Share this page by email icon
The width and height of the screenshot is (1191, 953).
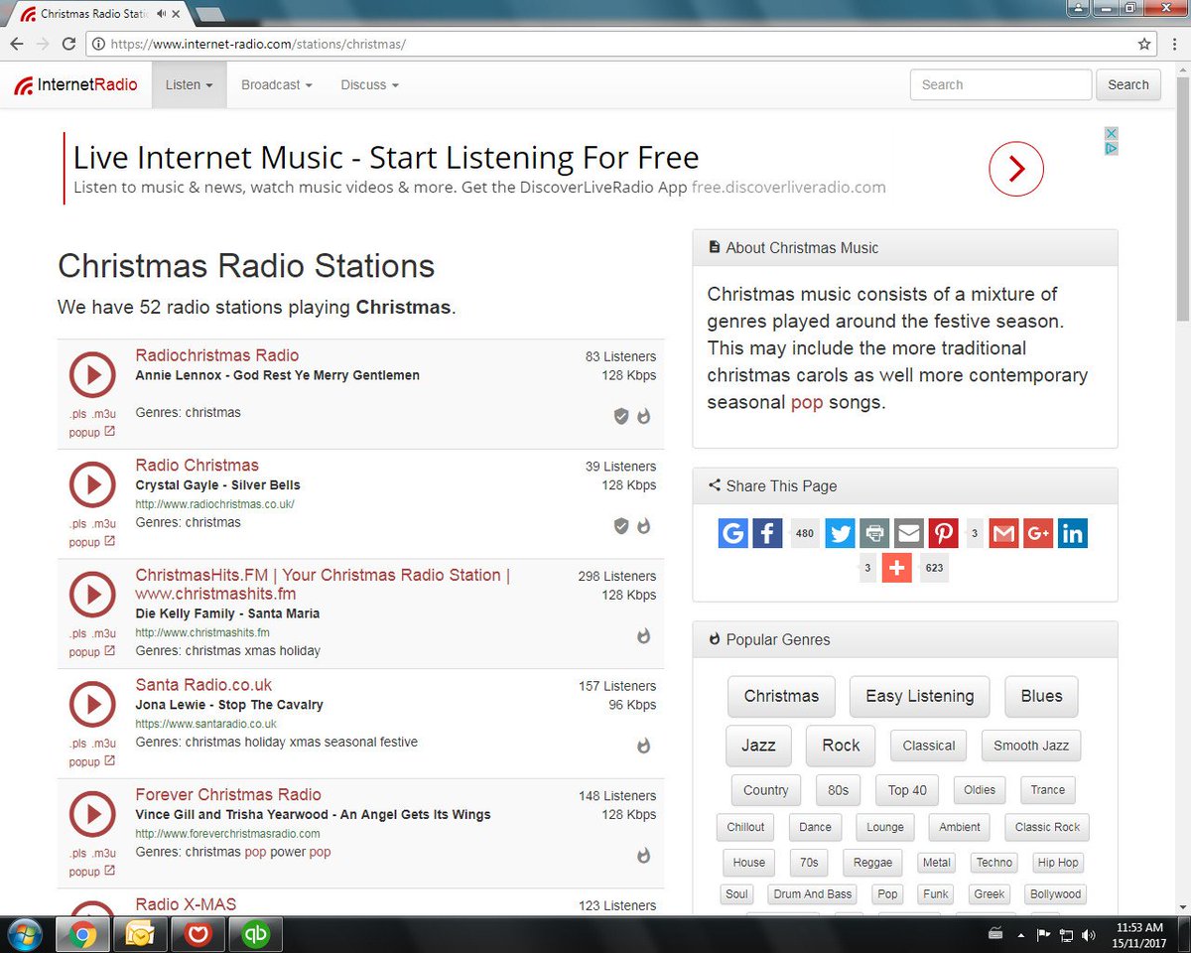point(908,533)
